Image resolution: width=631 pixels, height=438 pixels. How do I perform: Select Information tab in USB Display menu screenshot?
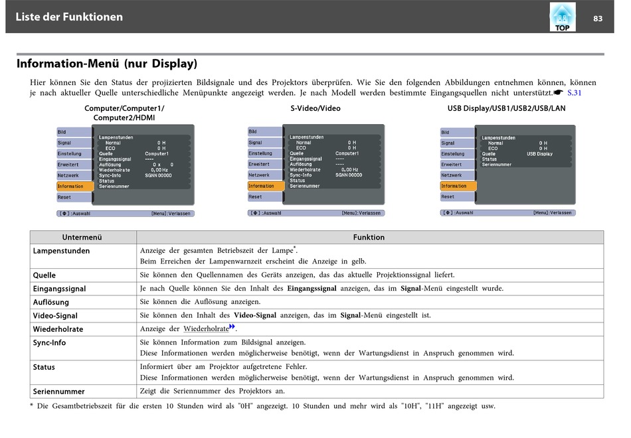point(459,186)
